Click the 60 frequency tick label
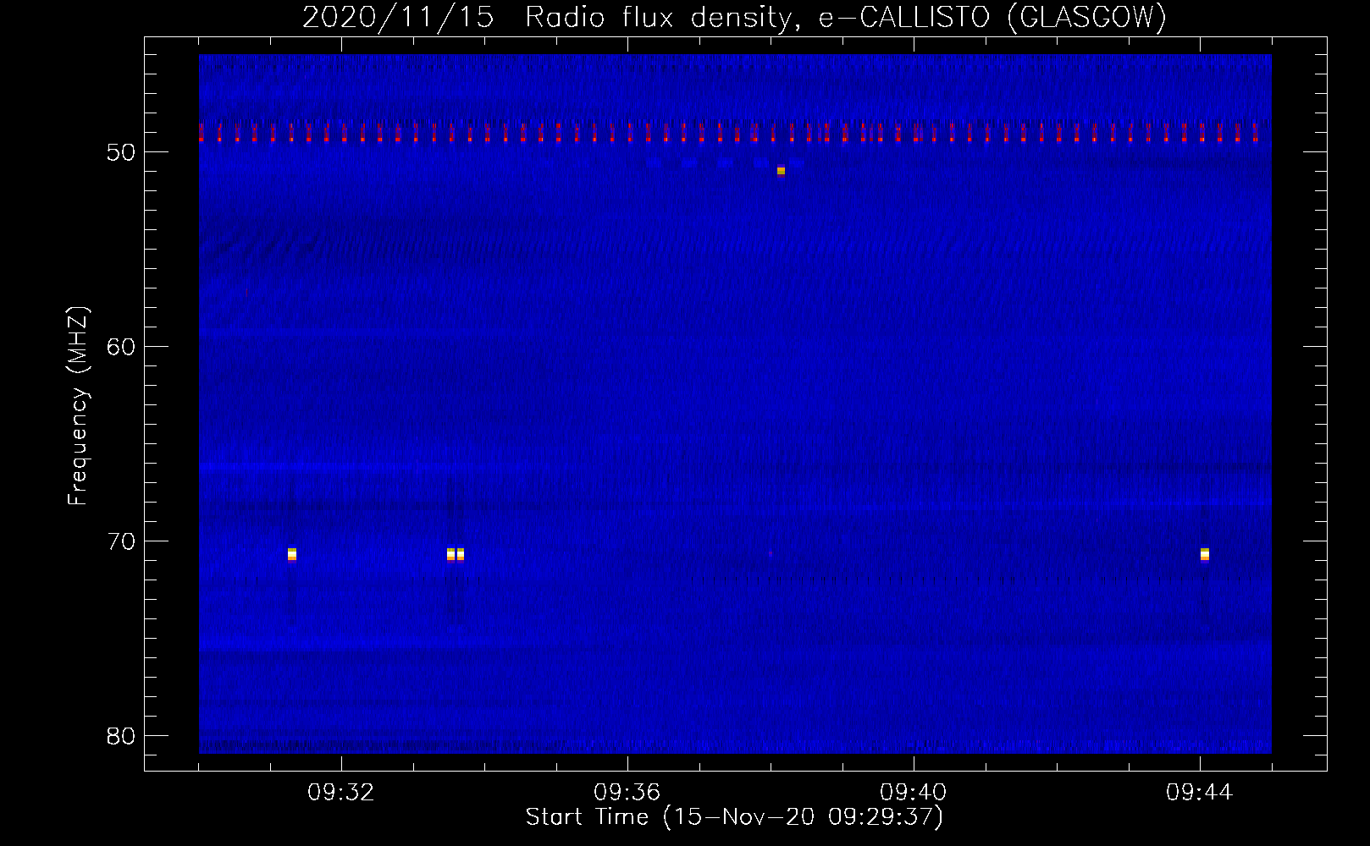 (x=121, y=347)
